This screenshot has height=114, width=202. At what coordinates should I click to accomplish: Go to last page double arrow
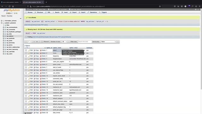pyautogui.click(x=37, y=42)
